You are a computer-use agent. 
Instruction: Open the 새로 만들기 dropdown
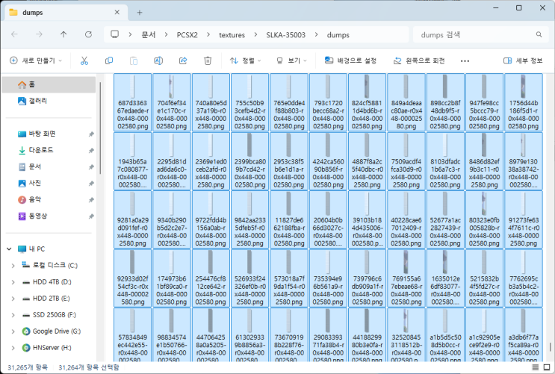click(37, 60)
